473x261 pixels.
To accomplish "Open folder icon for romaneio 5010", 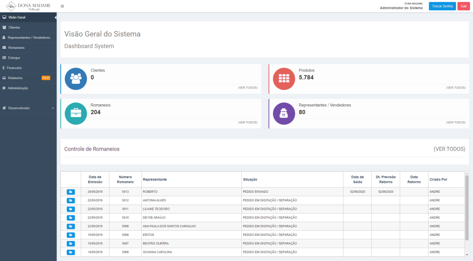I will 70,217.
